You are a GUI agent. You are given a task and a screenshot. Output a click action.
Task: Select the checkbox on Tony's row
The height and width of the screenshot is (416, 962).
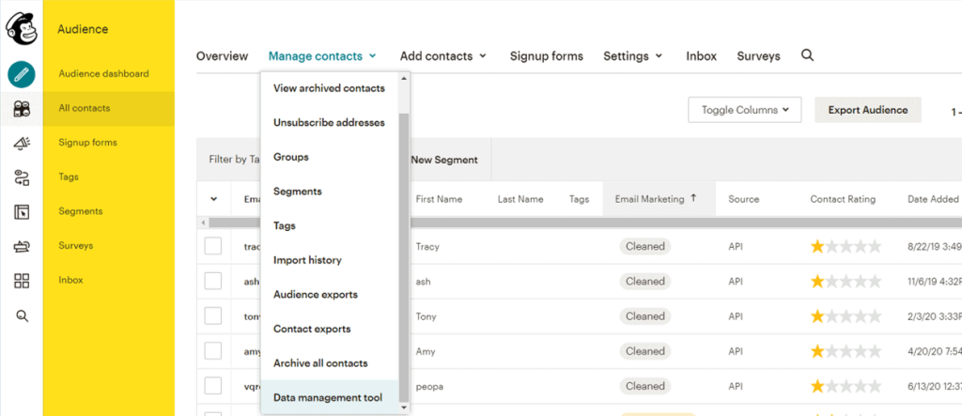coord(213,316)
